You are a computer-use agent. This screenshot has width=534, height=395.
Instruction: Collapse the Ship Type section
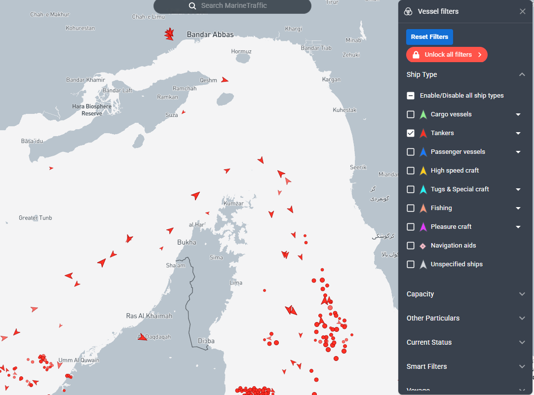(x=522, y=74)
